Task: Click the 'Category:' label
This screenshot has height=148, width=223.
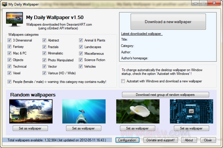Action: point(127,46)
